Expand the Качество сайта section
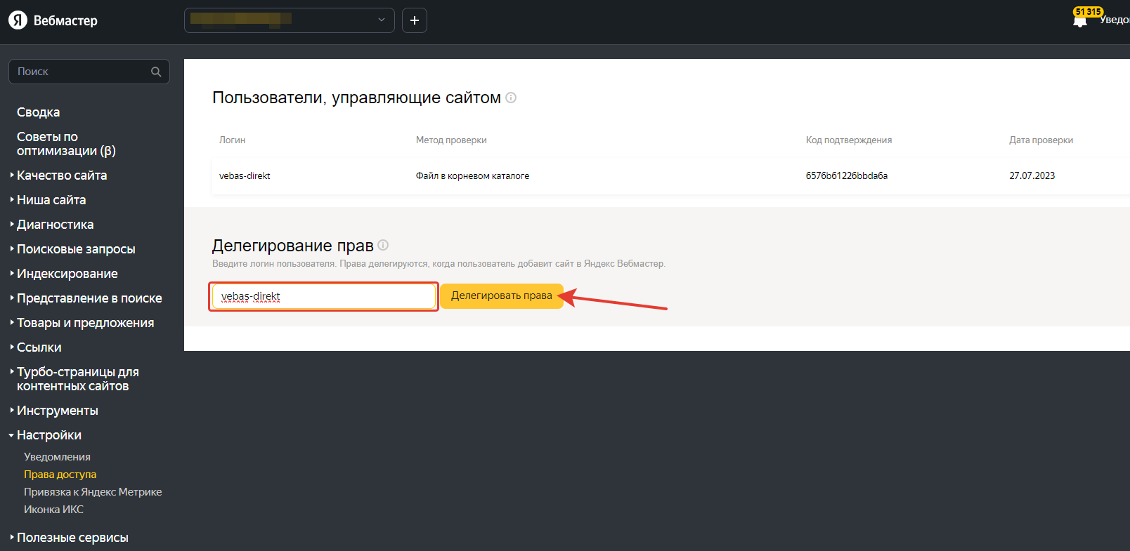Screen dimensions: 1130x551 click(x=62, y=175)
